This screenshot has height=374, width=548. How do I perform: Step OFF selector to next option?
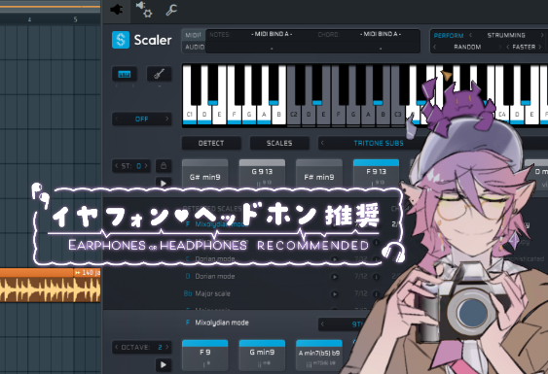[167, 119]
